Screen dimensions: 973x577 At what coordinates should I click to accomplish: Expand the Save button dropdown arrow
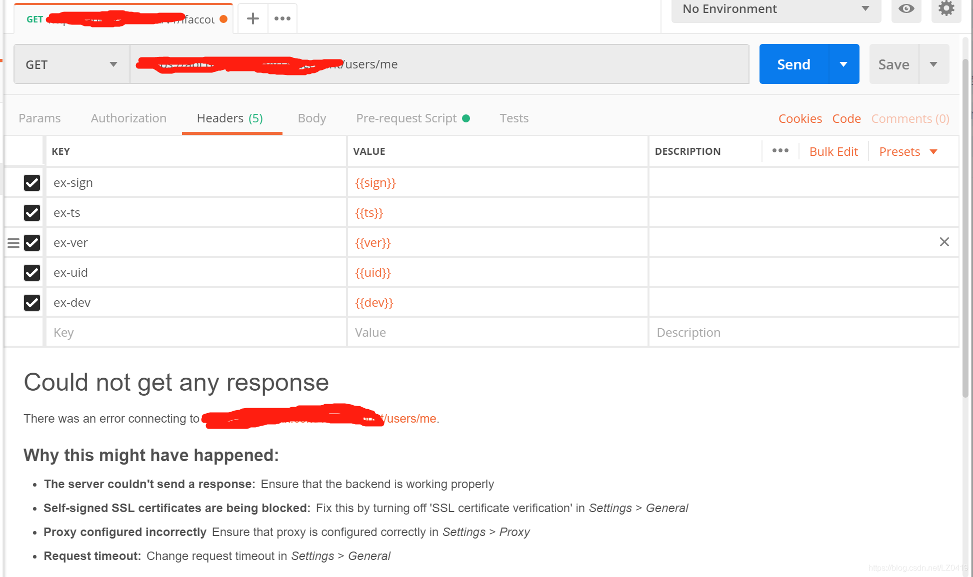pyautogui.click(x=933, y=64)
